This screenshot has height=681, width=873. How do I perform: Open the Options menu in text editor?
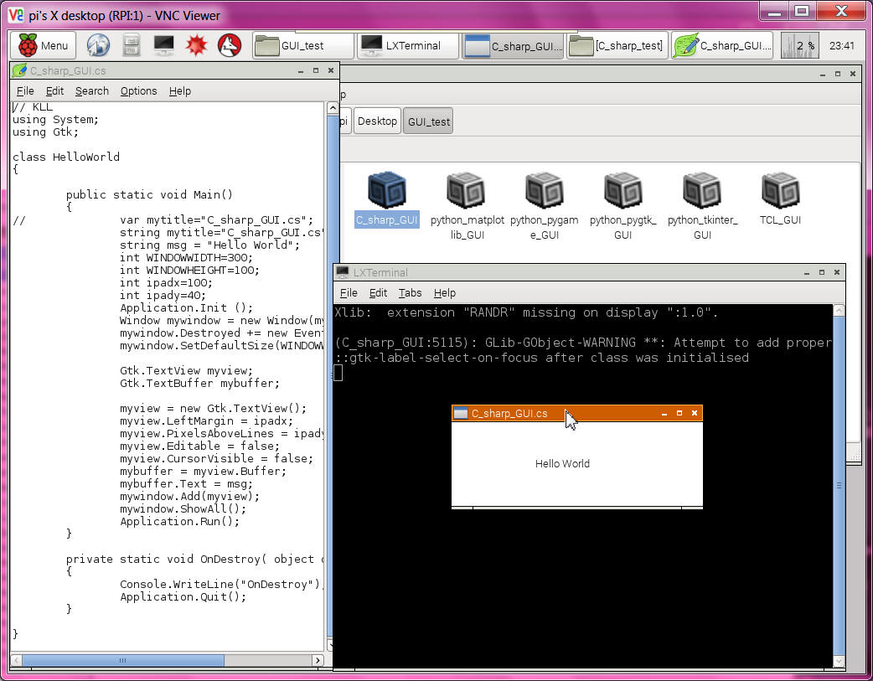coord(138,91)
